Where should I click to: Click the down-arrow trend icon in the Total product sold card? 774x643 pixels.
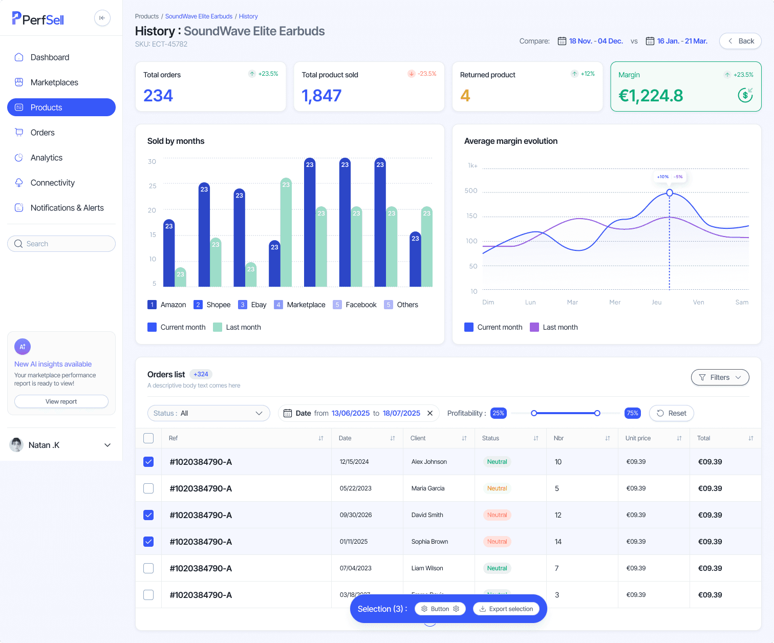(411, 74)
